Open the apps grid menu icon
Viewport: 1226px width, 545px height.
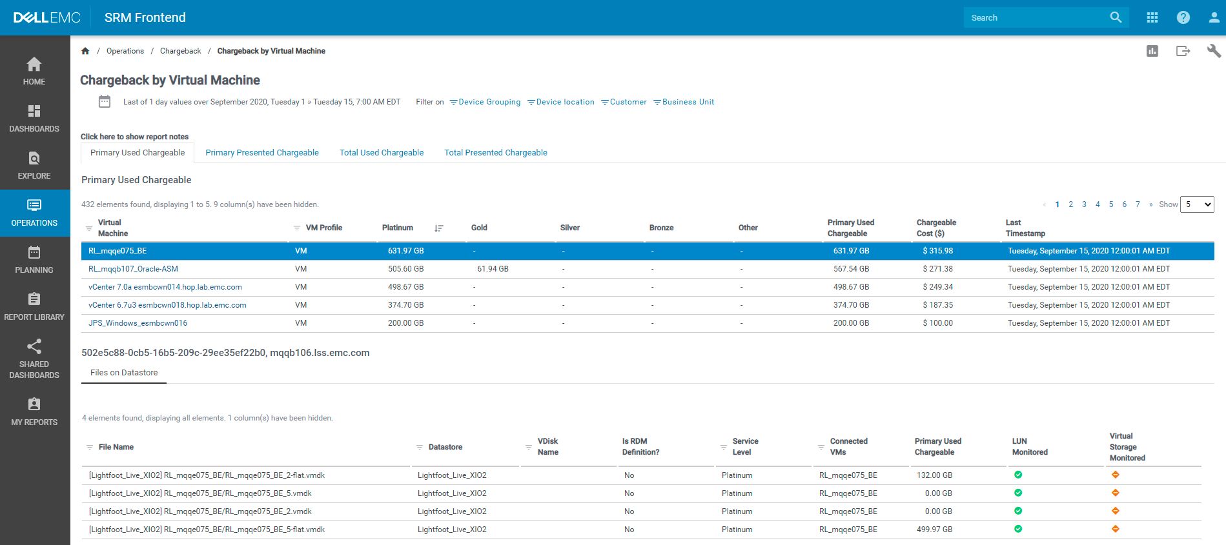point(1152,17)
